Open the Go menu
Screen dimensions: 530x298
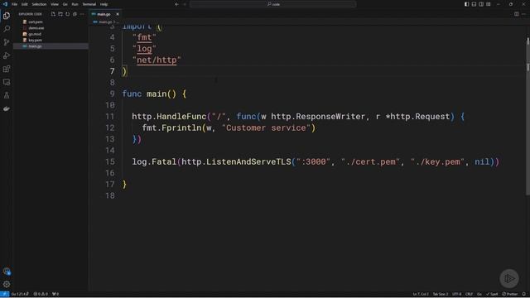tap(65, 4)
